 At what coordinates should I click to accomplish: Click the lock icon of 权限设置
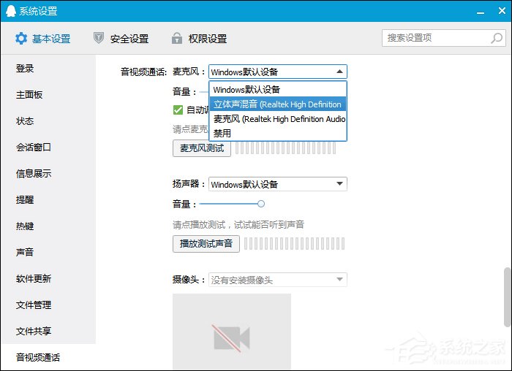click(x=177, y=38)
